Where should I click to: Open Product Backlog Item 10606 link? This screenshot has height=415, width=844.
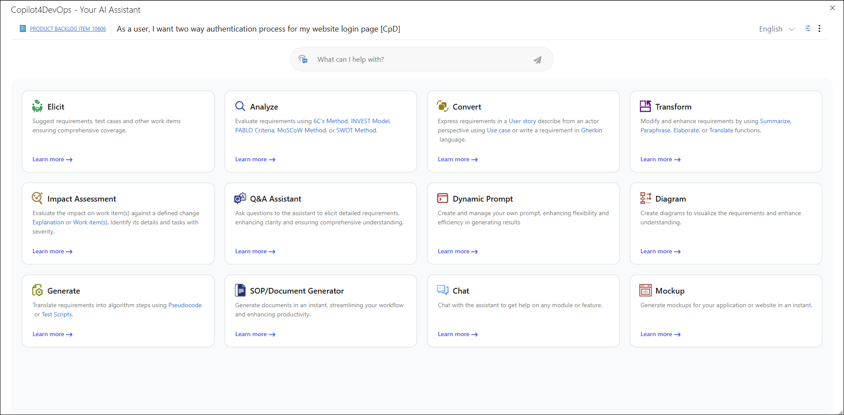68,29
